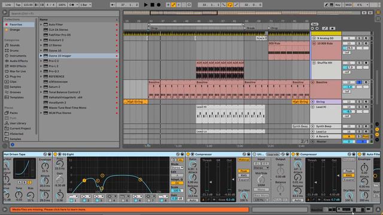Toggle solo on Shuffle HH track

(359, 63)
